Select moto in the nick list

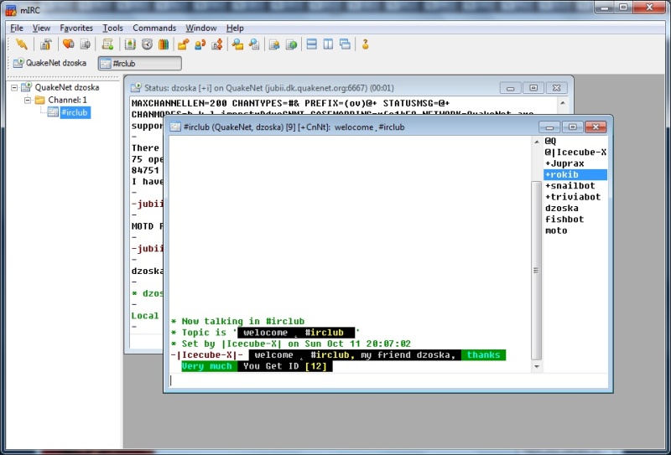pos(575,230)
